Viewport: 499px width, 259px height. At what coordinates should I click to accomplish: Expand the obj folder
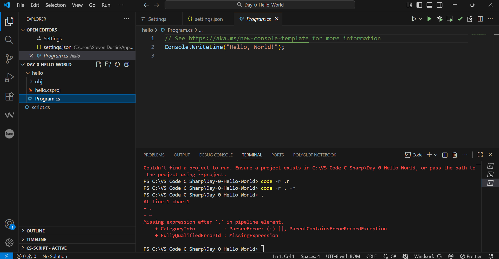click(x=38, y=81)
